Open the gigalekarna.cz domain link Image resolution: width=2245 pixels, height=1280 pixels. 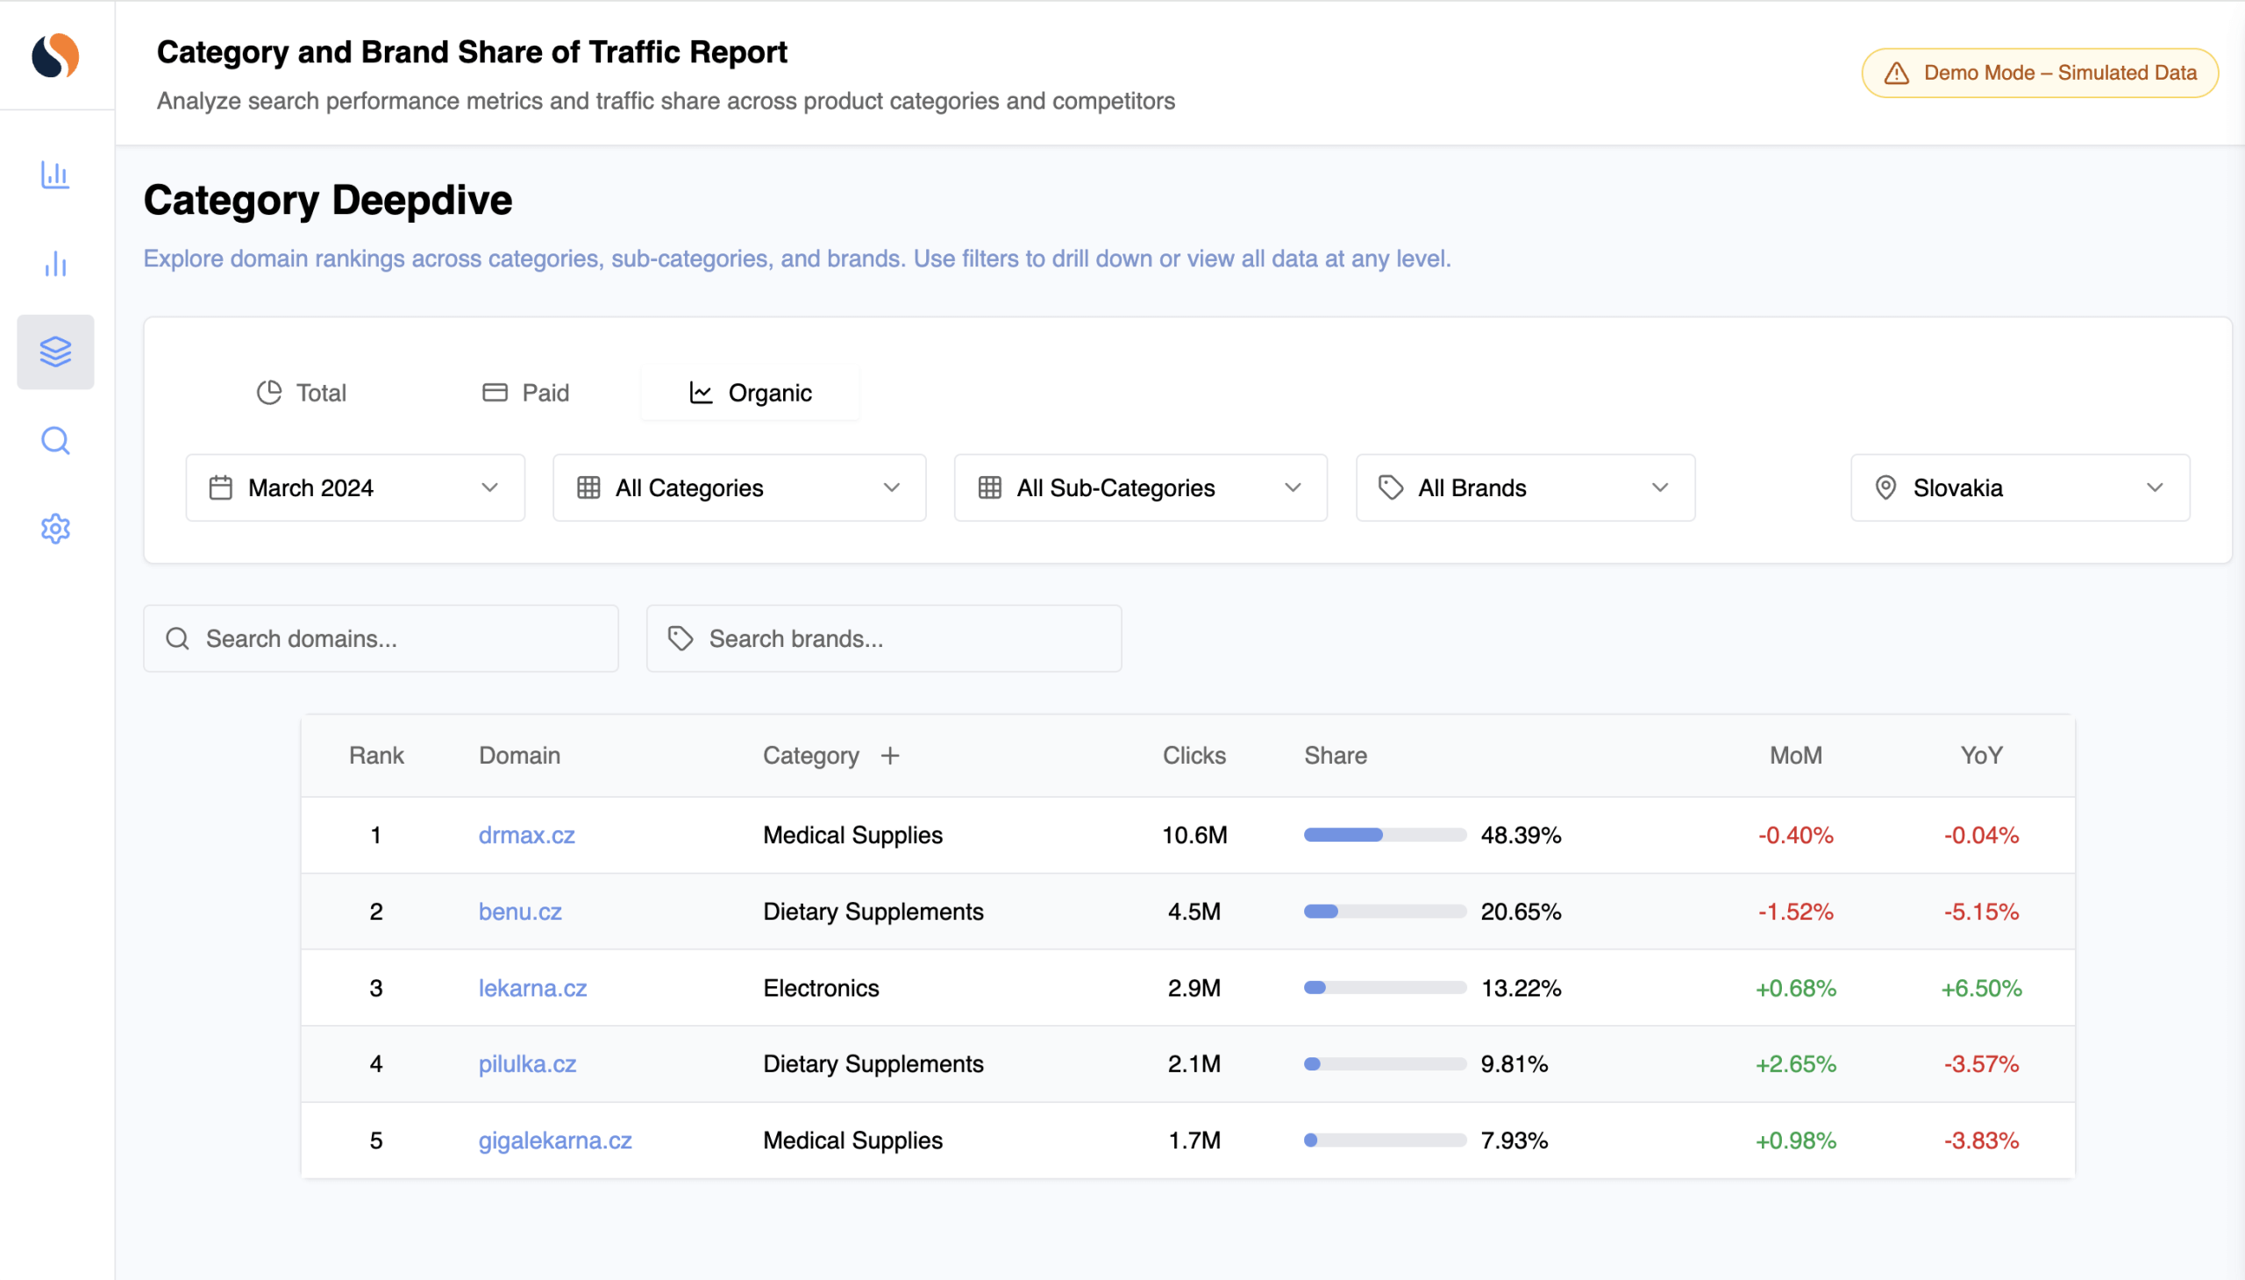555,1141
